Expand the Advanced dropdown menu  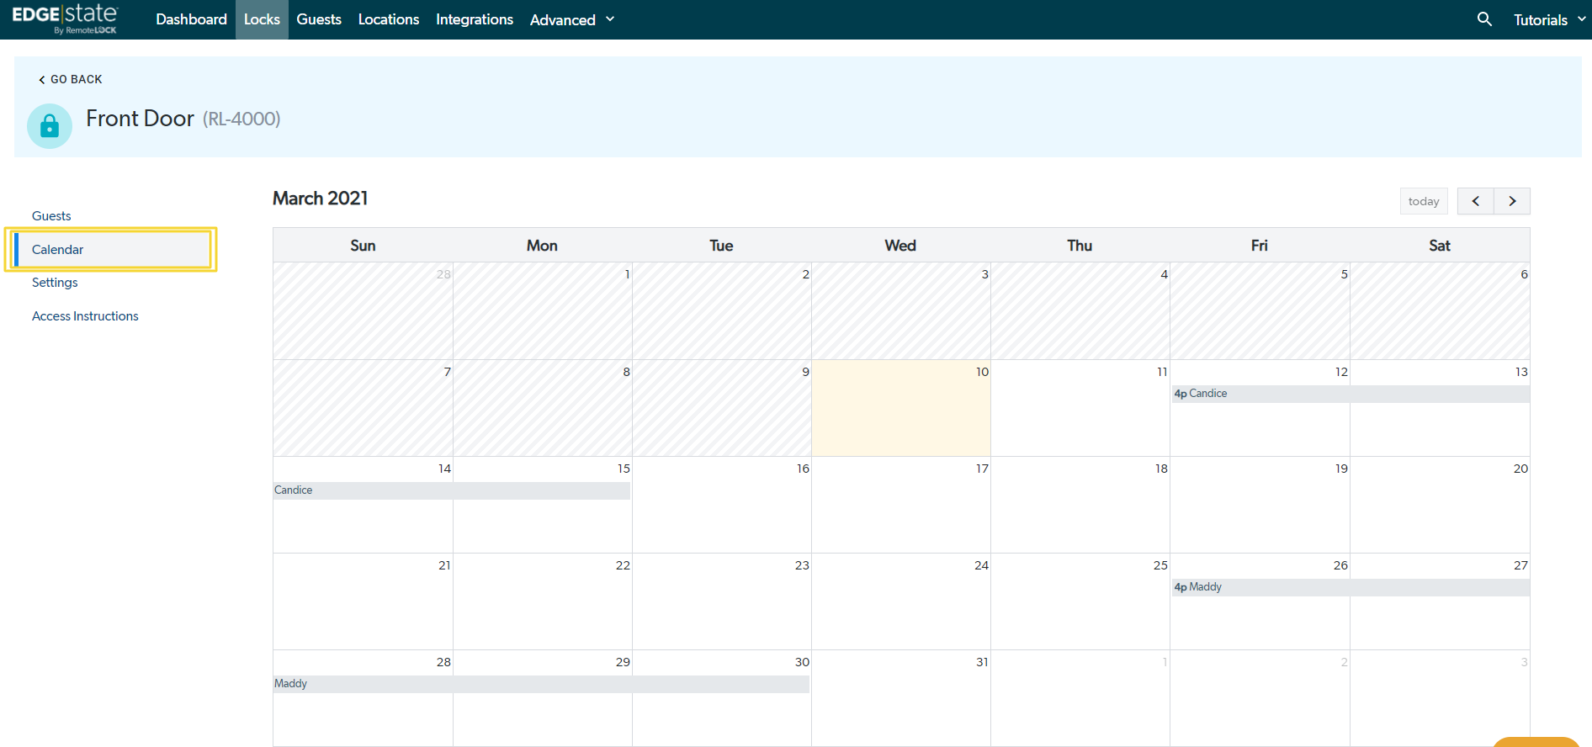click(572, 19)
